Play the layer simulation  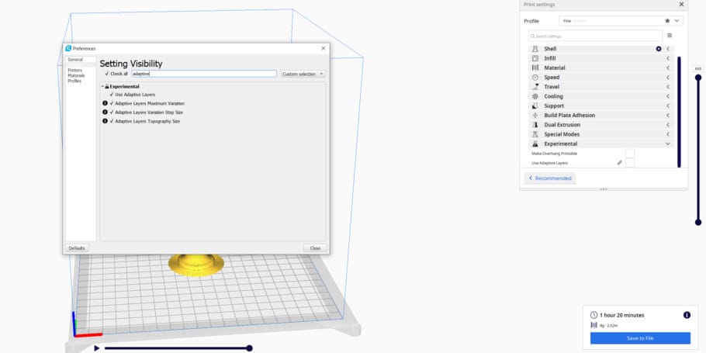(96, 348)
